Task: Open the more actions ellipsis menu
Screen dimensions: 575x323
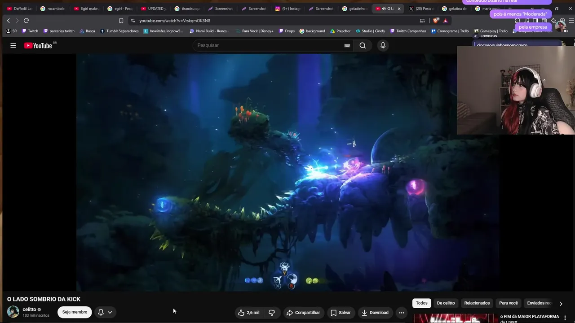Action: tap(402, 313)
